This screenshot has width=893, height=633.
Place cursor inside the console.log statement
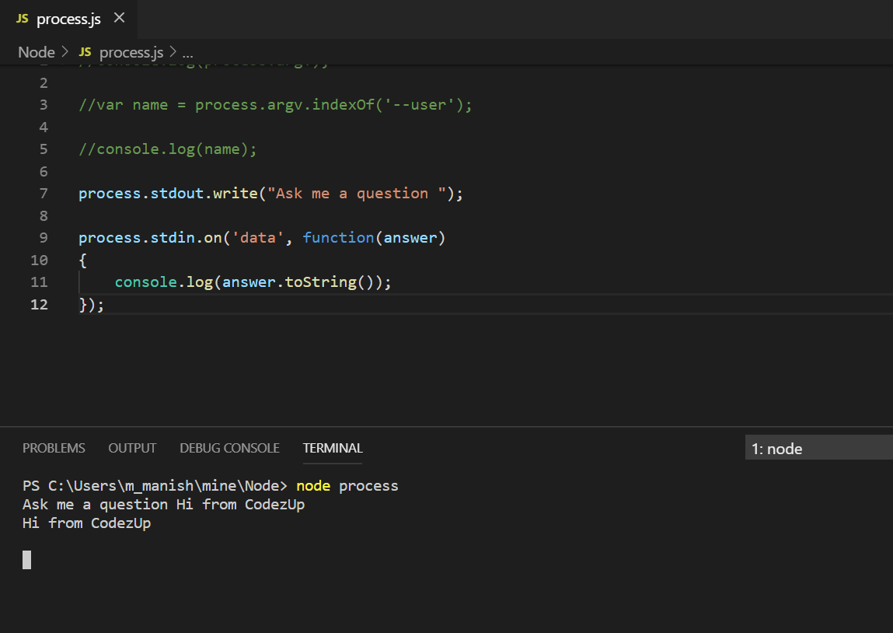(249, 282)
